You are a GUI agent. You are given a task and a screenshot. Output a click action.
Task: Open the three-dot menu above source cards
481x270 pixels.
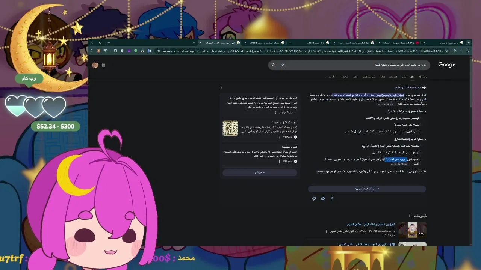coord(221,88)
